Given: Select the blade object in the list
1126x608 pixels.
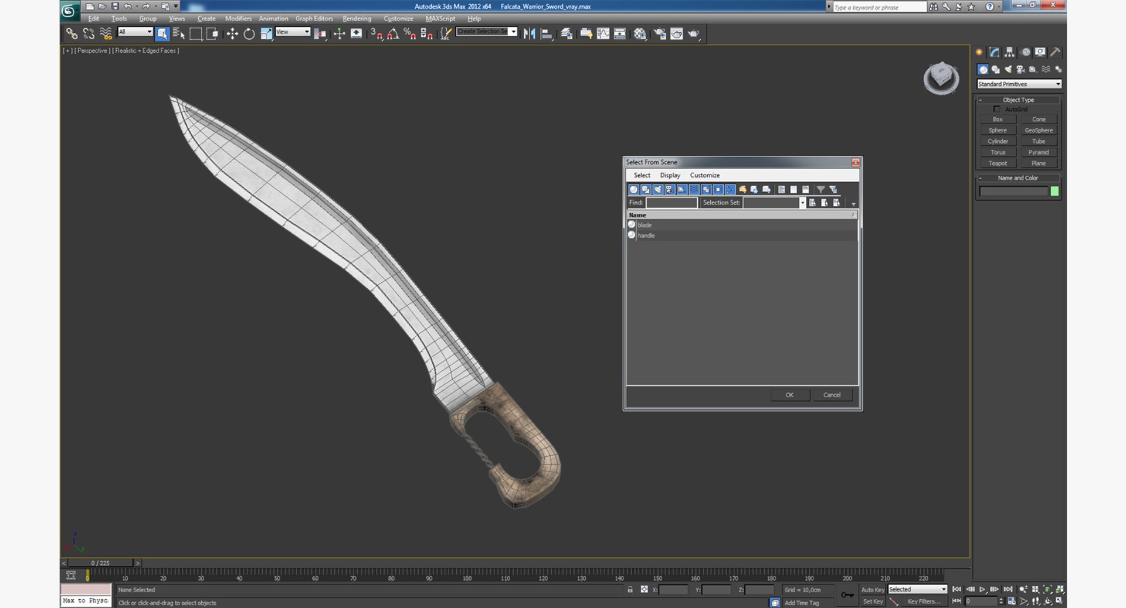Looking at the screenshot, I should [742, 225].
